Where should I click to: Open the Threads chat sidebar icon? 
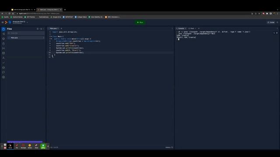point(3,72)
